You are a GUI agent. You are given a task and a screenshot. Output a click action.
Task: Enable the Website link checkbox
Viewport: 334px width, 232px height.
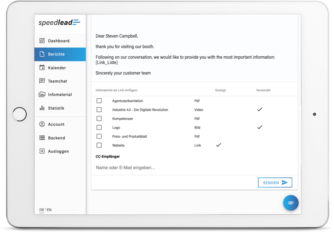pos(99,145)
